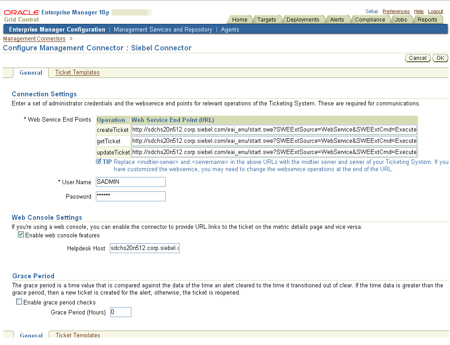The height and width of the screenshot is (345, 450).
Task: Open the Setup link
Action: click(372, 11)
